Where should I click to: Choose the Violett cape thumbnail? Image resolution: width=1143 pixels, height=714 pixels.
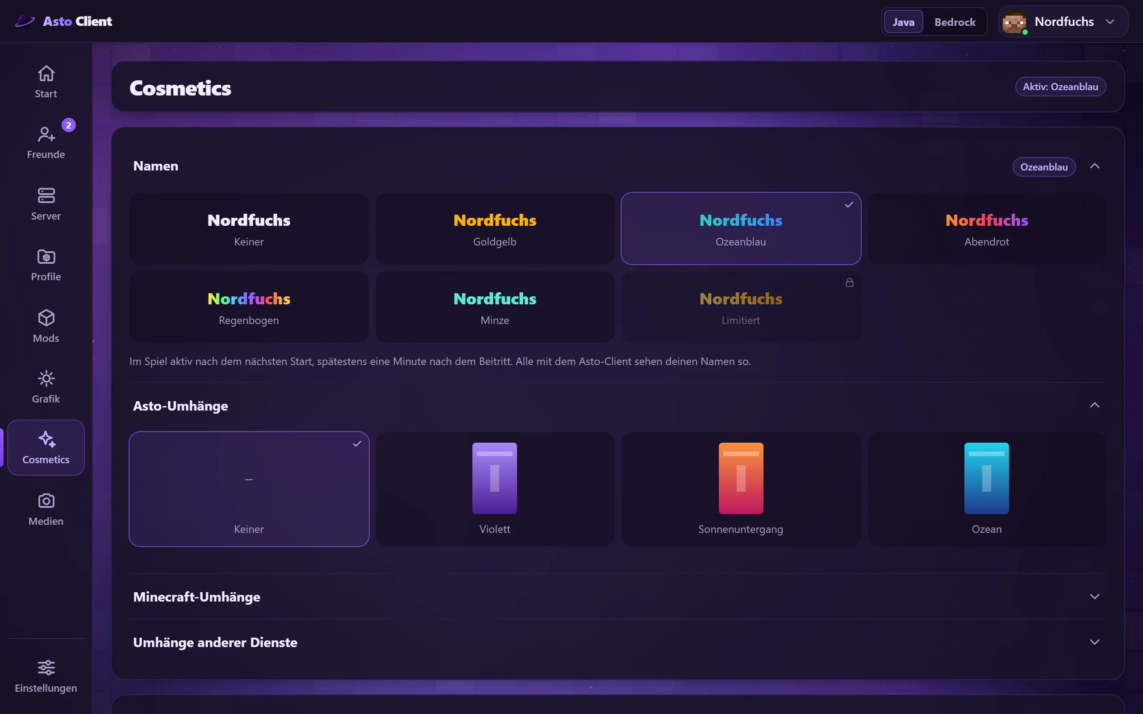495,478
